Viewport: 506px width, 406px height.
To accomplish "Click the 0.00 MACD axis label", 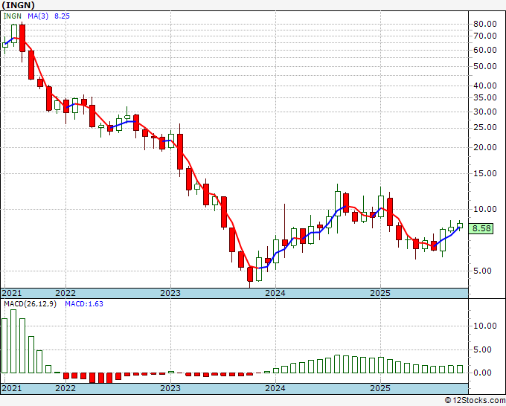I will (x=482, y=373).
